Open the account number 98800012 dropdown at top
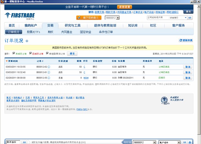 (118, 17)
